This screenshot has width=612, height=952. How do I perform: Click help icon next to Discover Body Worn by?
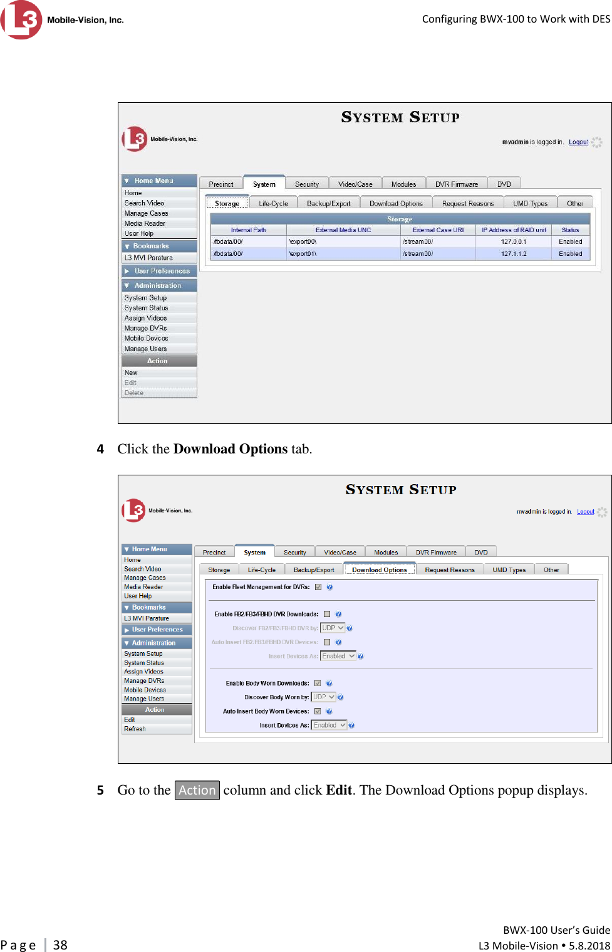[x=340, y=697]
